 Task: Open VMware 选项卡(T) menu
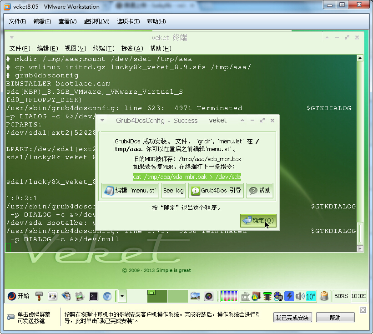tap(128, 21)
